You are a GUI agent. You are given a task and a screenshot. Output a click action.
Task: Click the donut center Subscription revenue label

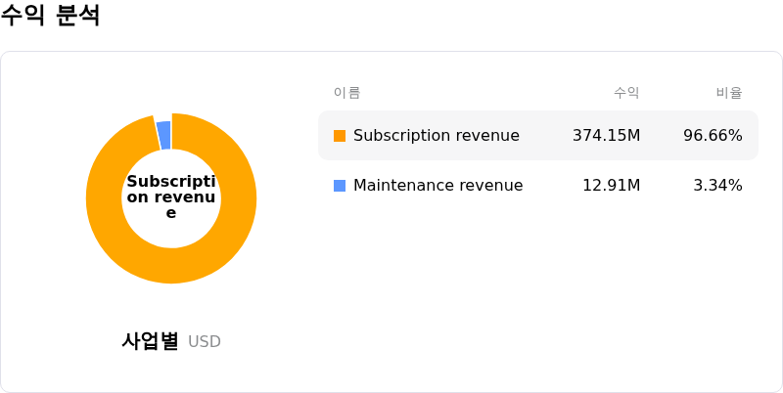pyautogui.click(x=171, y=197)
